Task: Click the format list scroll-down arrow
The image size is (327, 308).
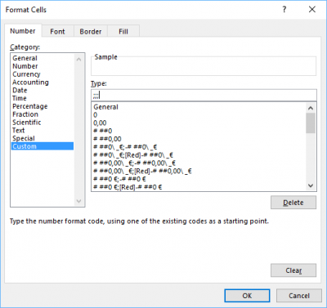Action: click(311, 185)
